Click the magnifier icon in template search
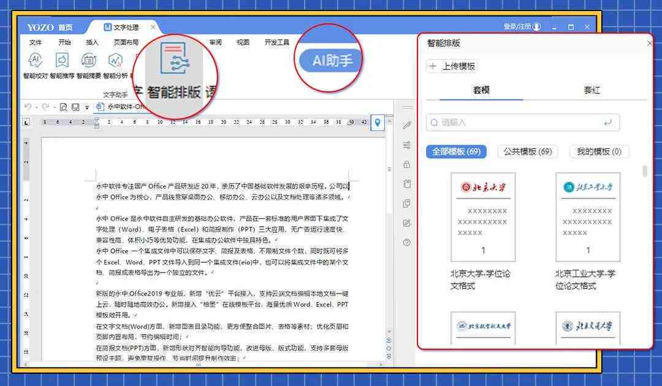This screenshot has height=386, width=662. pyautogui.click(x=434, y=123)
